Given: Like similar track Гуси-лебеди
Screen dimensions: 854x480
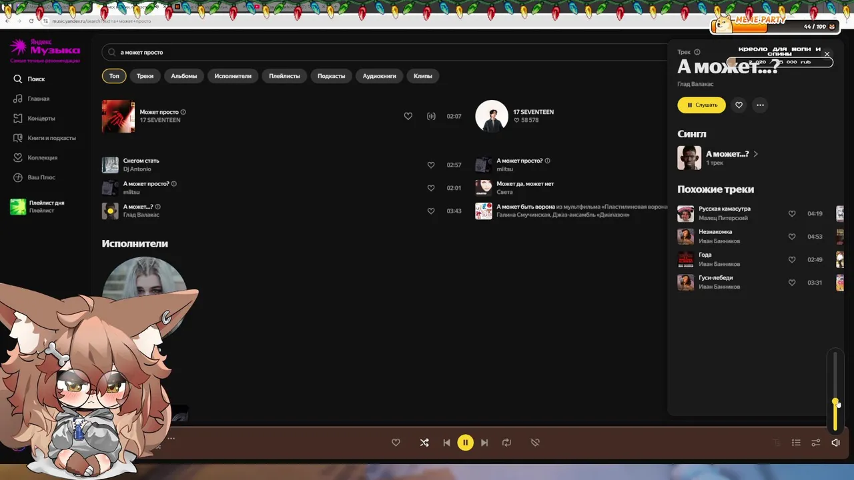Looking at the screenshot, I should point(792,283).
